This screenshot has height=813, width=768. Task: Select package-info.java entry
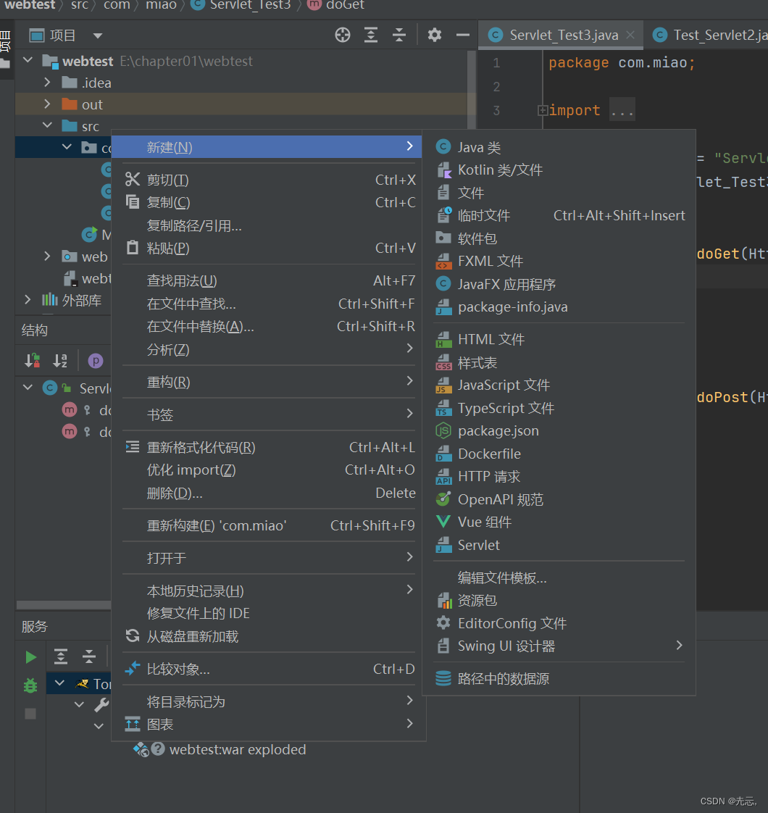559,307
